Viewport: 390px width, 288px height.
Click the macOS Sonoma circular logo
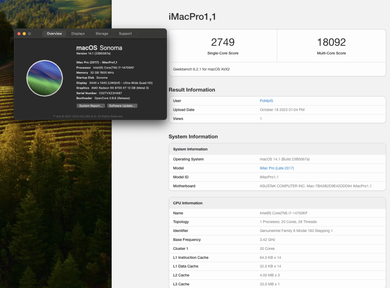(x=44, y=78)
